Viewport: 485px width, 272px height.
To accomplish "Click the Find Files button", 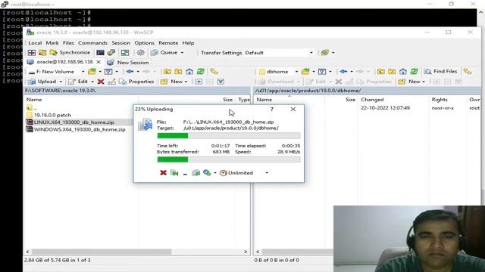I will (x=440, y=71).
